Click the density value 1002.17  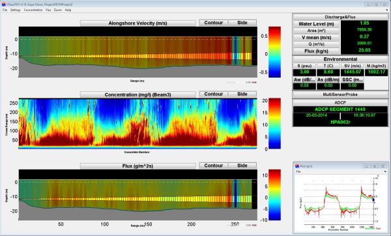coord(376,72)
